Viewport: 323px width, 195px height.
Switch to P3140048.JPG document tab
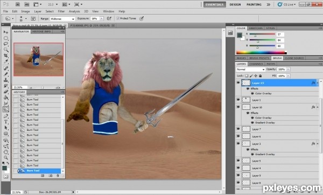(90, 25)
